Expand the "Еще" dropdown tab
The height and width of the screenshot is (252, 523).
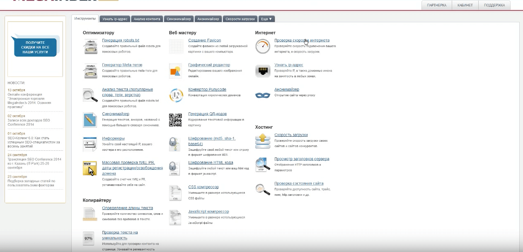pyautogui.click(x=266, y=19)
